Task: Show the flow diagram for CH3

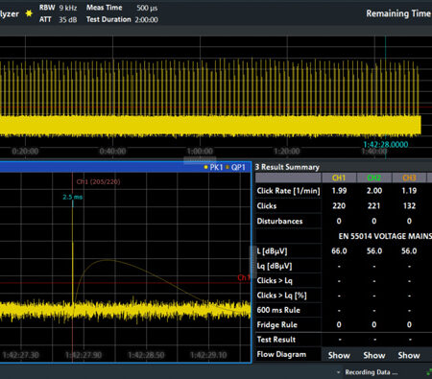Action: pyautogui.click(x=409, y=355)
